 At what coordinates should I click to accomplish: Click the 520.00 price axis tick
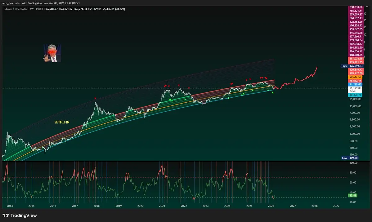click(353, 141)
